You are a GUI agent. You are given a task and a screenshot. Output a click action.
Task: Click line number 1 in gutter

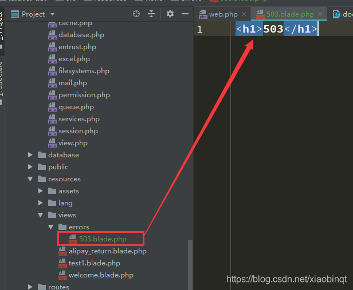coord(199,29)
